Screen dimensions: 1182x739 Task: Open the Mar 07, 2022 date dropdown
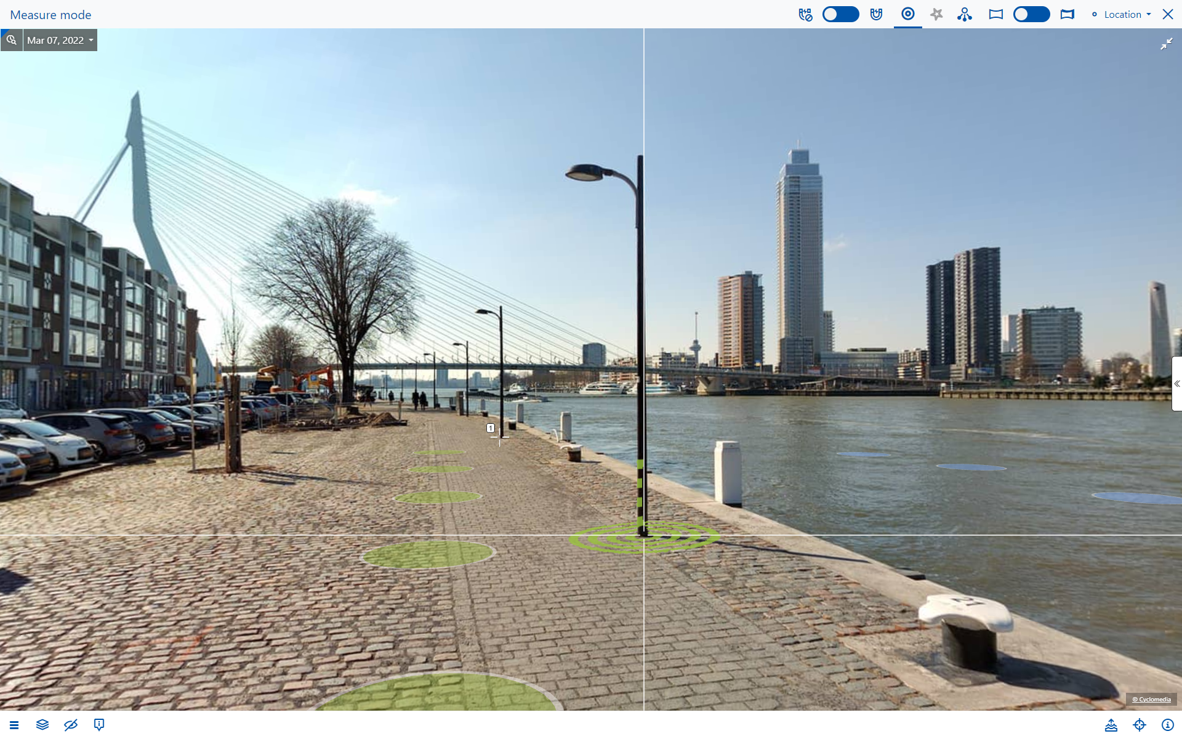click(x=60, y=40)
